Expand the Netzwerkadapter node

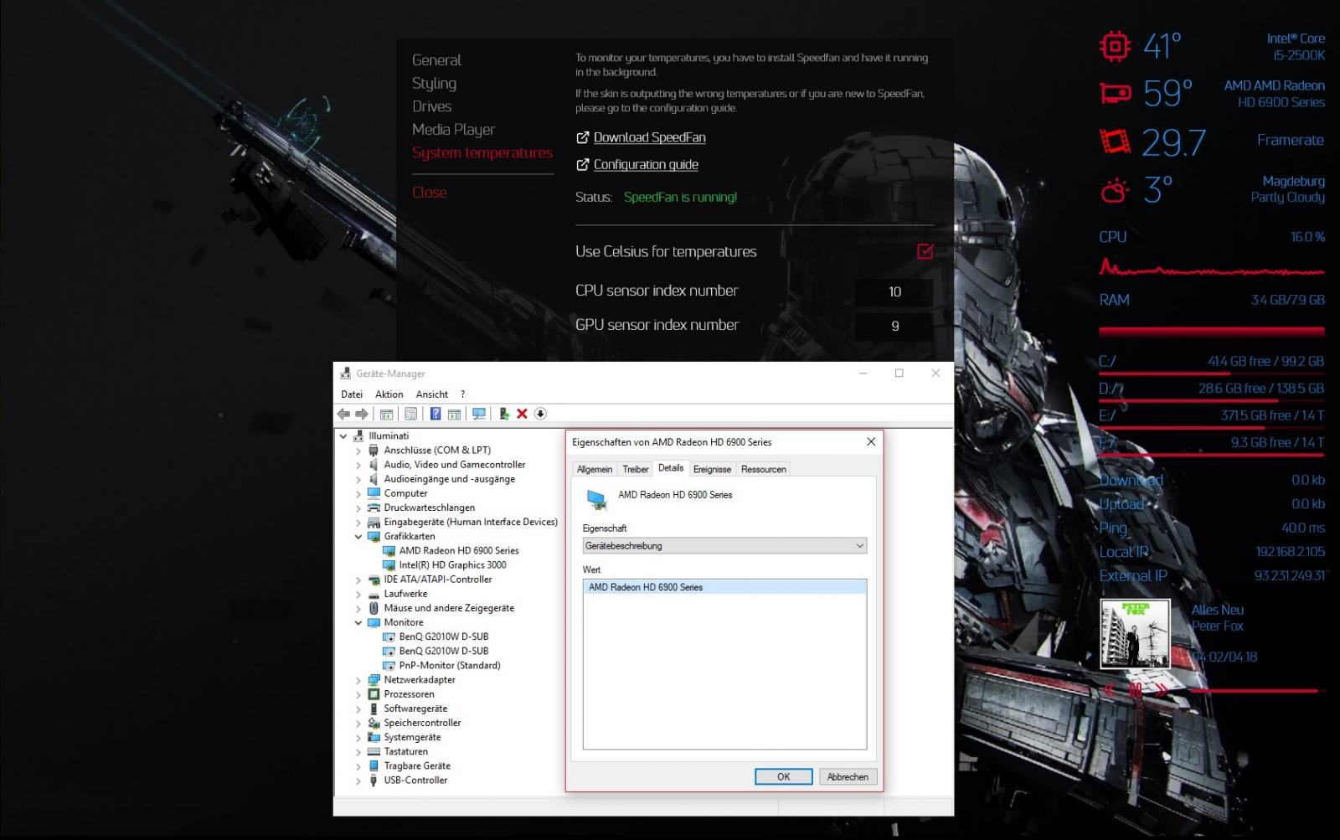358,680
